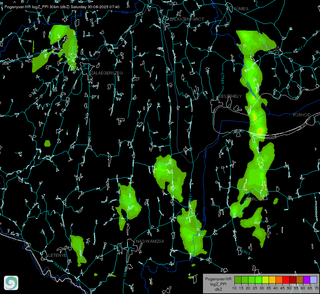The height and width of the screenshot is (294, 320).
Task: Click the radar title 'Poganyvar-HR logZ_PPI 30km' text
Action: tap(31, 7)
